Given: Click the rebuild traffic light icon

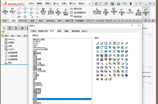Looking at the screenshot, I should 131,4.
